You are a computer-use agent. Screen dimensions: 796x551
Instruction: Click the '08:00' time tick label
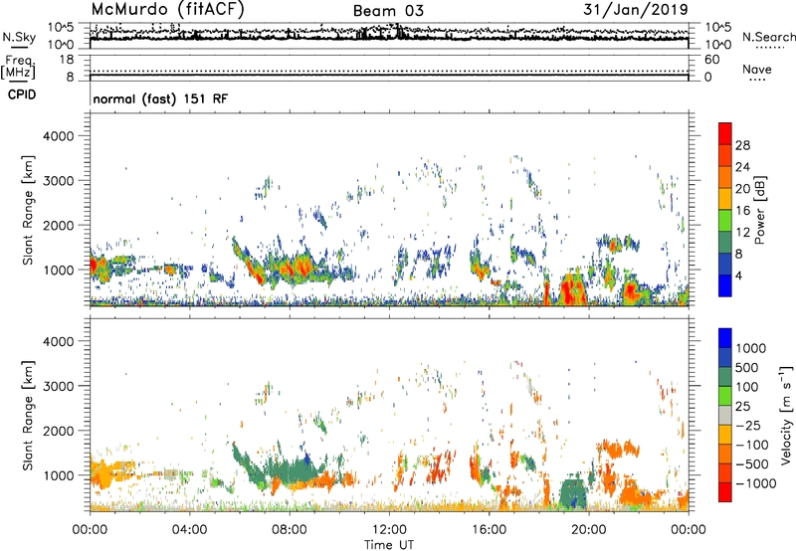click(289, 530)
